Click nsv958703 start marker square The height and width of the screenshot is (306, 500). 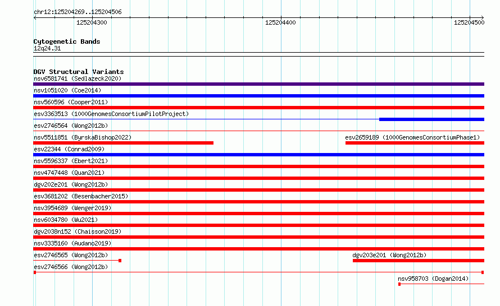tap(399, 284)
